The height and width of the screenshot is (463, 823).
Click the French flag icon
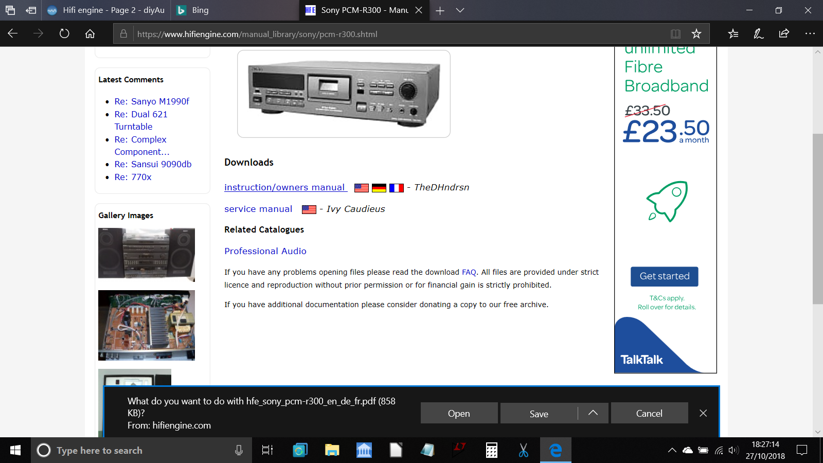click(x=397, y=188)
